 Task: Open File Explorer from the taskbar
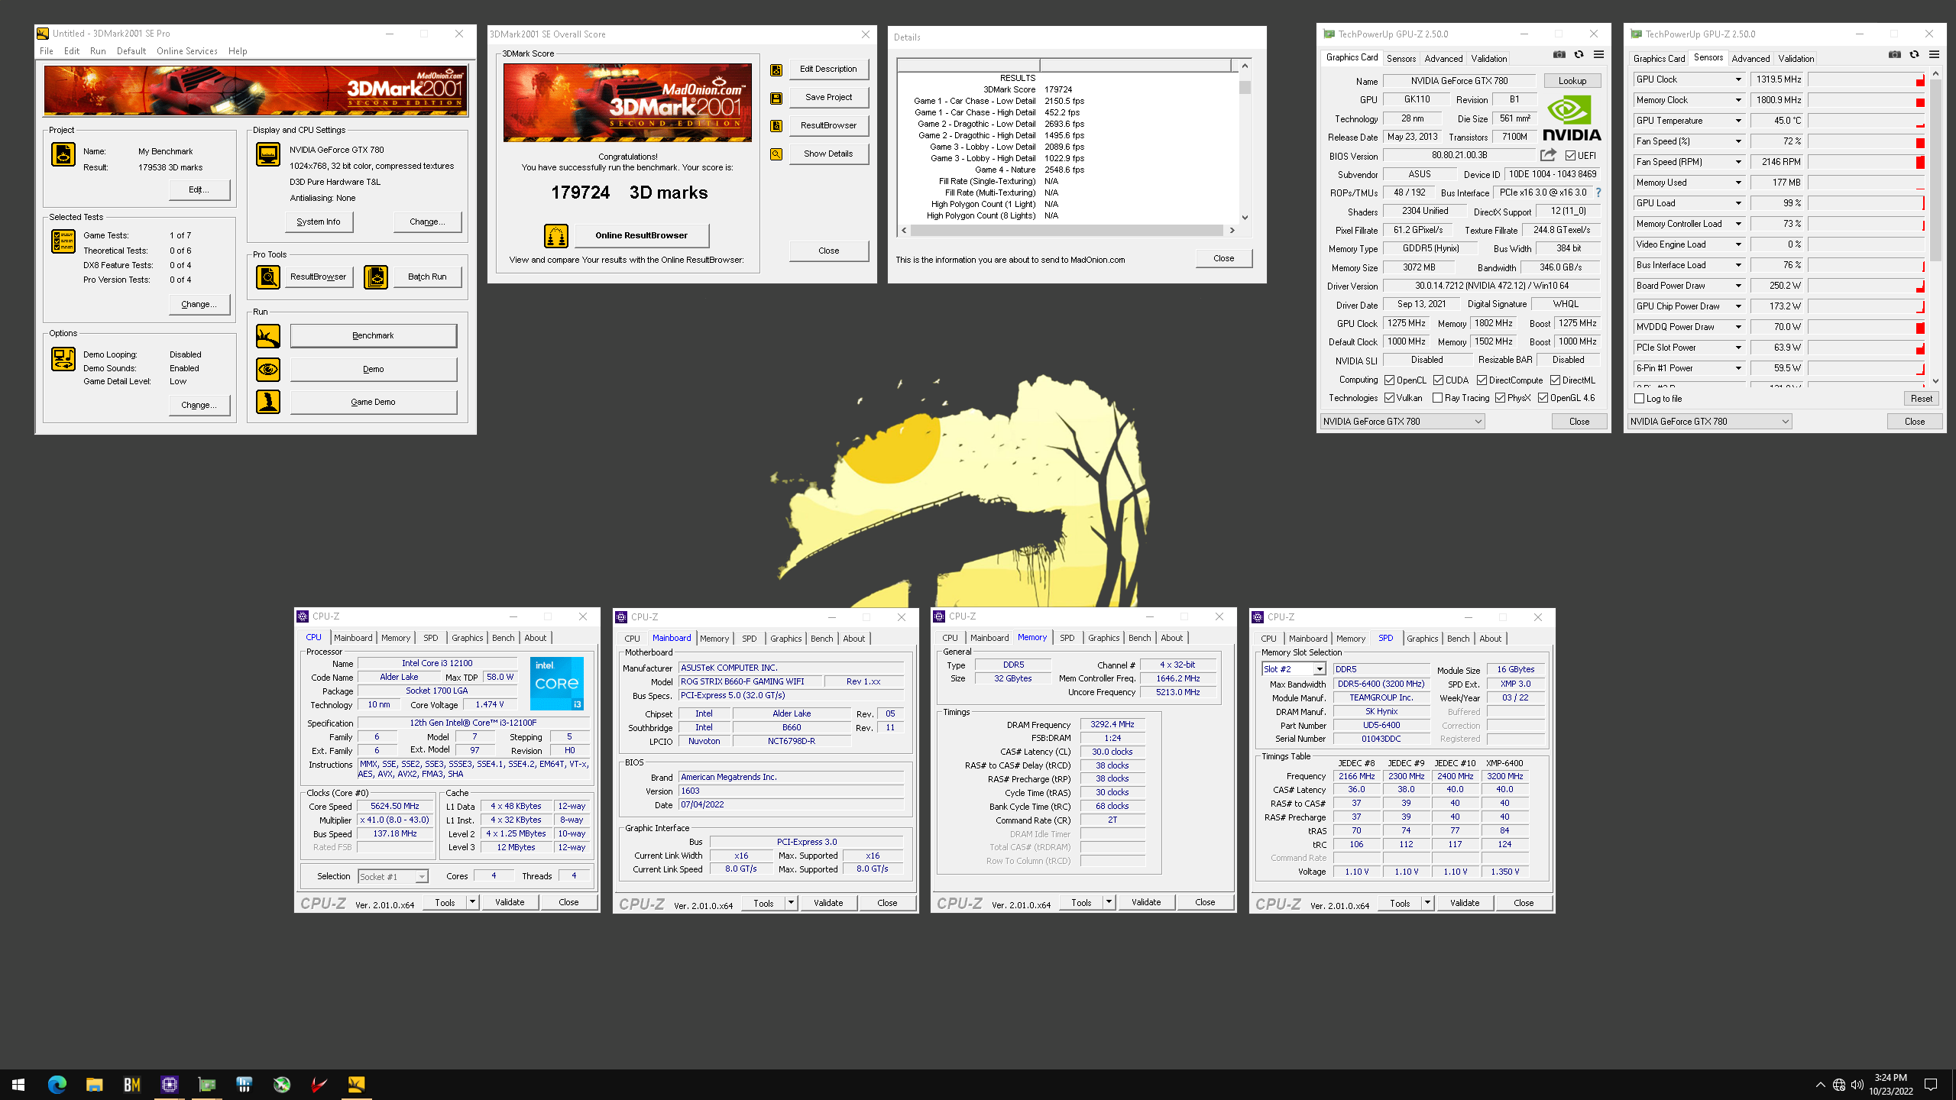tap(94, 1084)
